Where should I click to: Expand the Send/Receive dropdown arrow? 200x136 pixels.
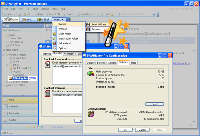pyautogui.click(x=97, y=14)
